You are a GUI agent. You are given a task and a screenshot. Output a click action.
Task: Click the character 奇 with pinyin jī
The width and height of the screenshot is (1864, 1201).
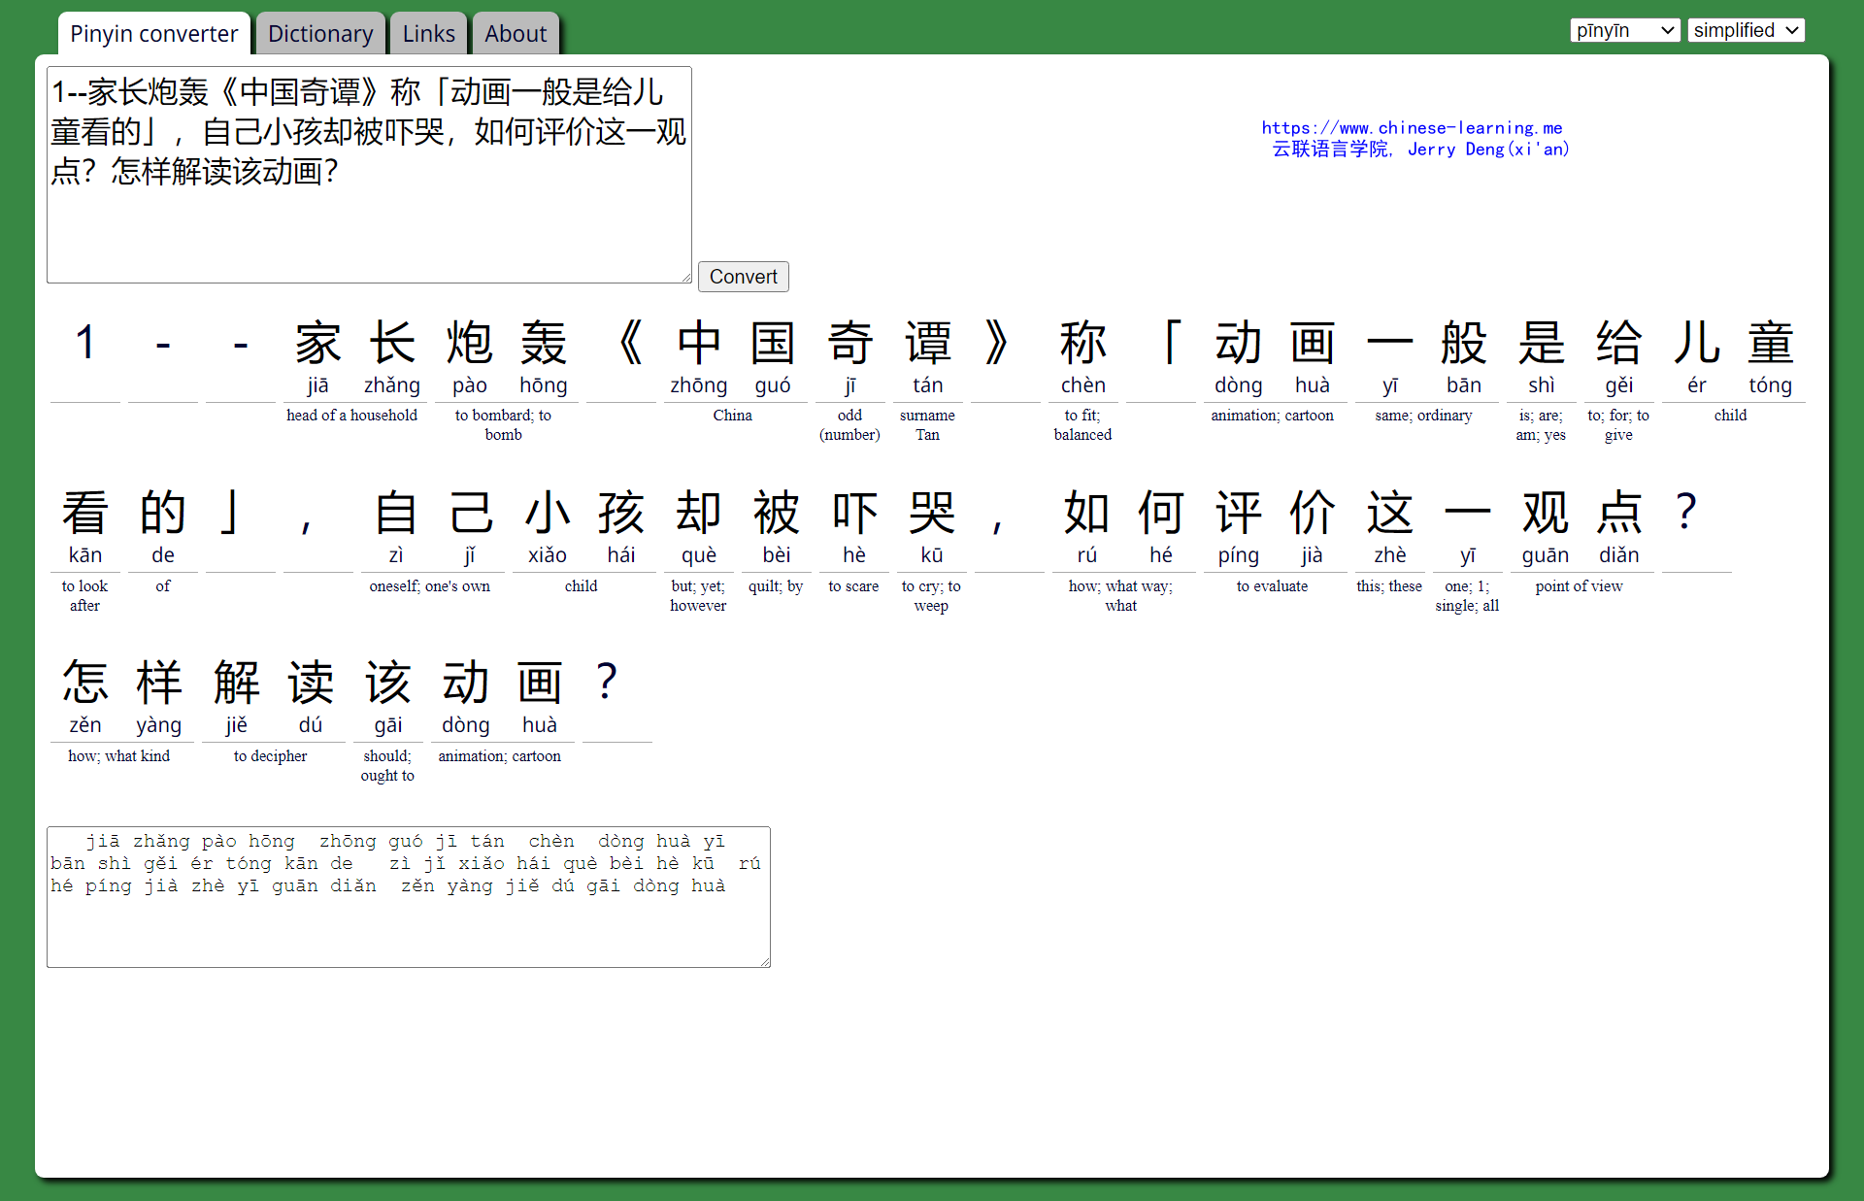pos(849,343)
